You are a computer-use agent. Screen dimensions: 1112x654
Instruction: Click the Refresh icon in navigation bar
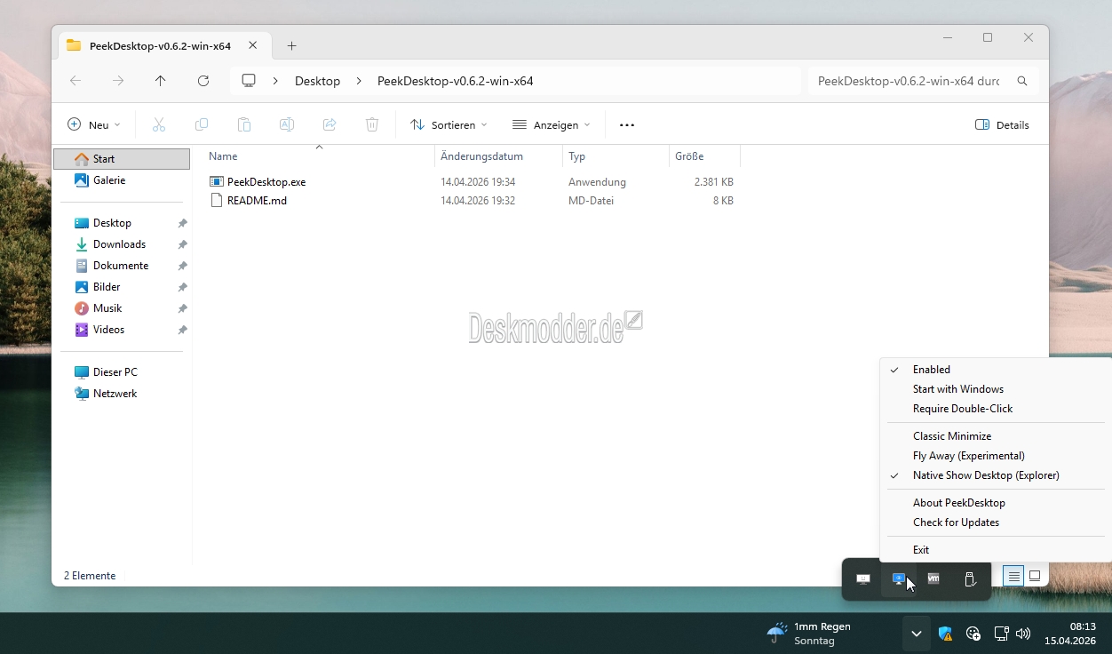(203, 81)
